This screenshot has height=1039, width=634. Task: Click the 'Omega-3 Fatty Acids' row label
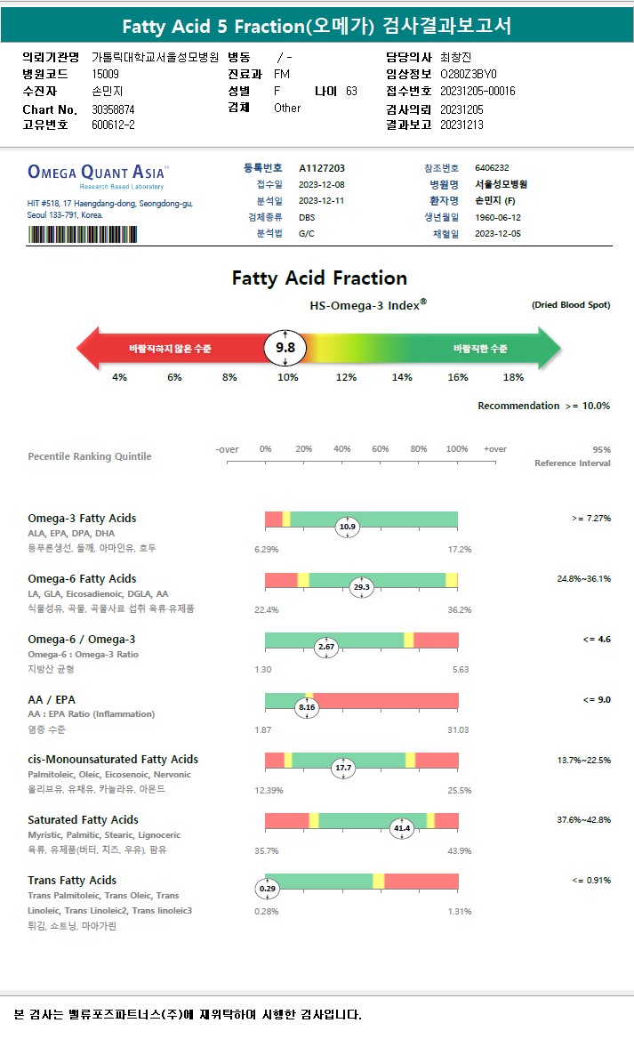pos(82,518)
